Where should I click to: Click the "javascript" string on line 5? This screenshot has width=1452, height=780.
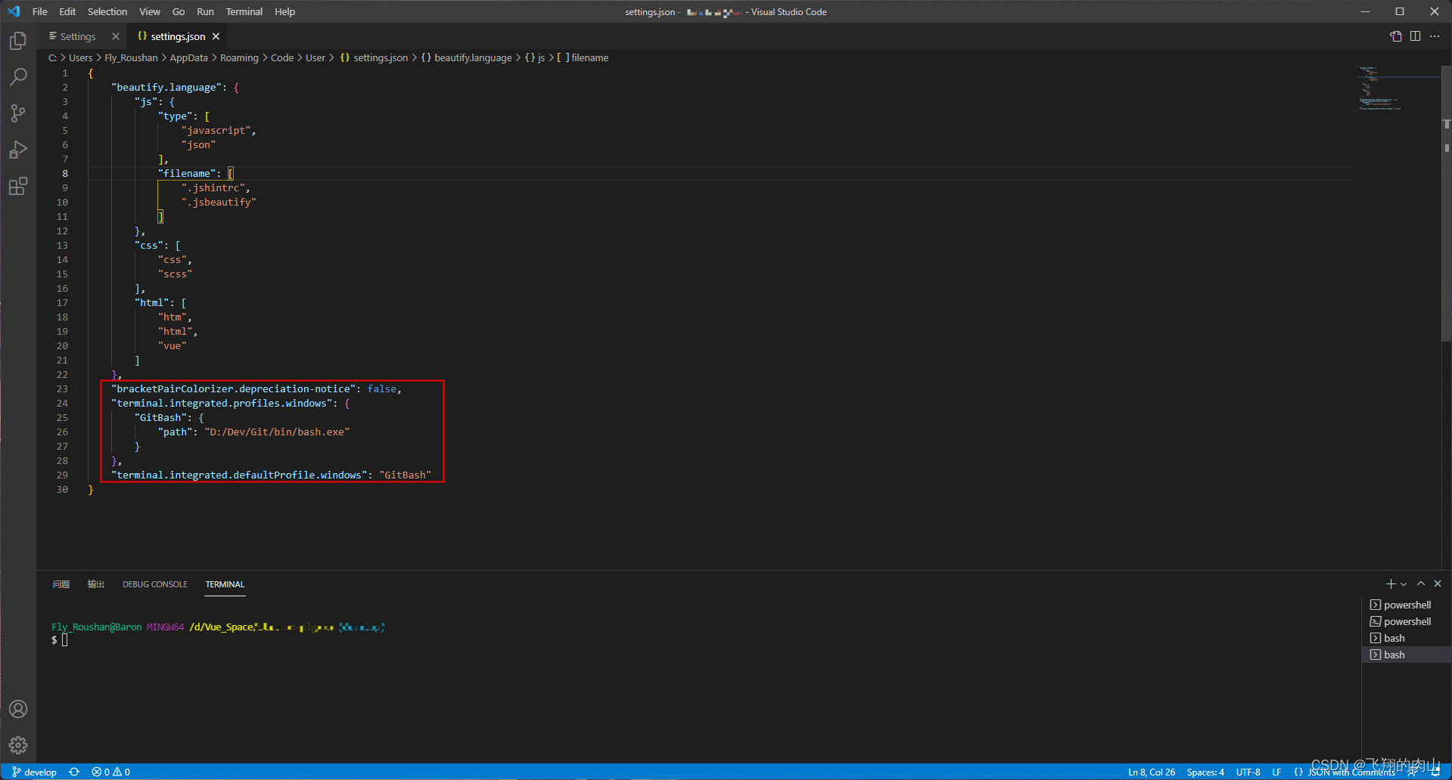pos(216,131)
